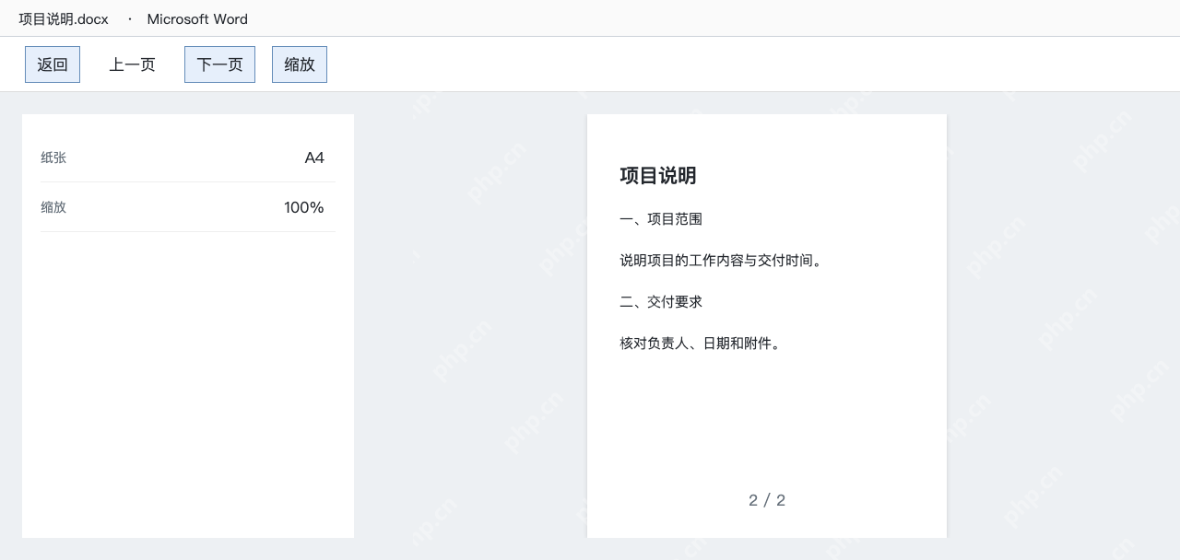1180x560 pixels.
Task: Click the 100% zoom value
Action: pyautogui.click(x=304, y=207)
